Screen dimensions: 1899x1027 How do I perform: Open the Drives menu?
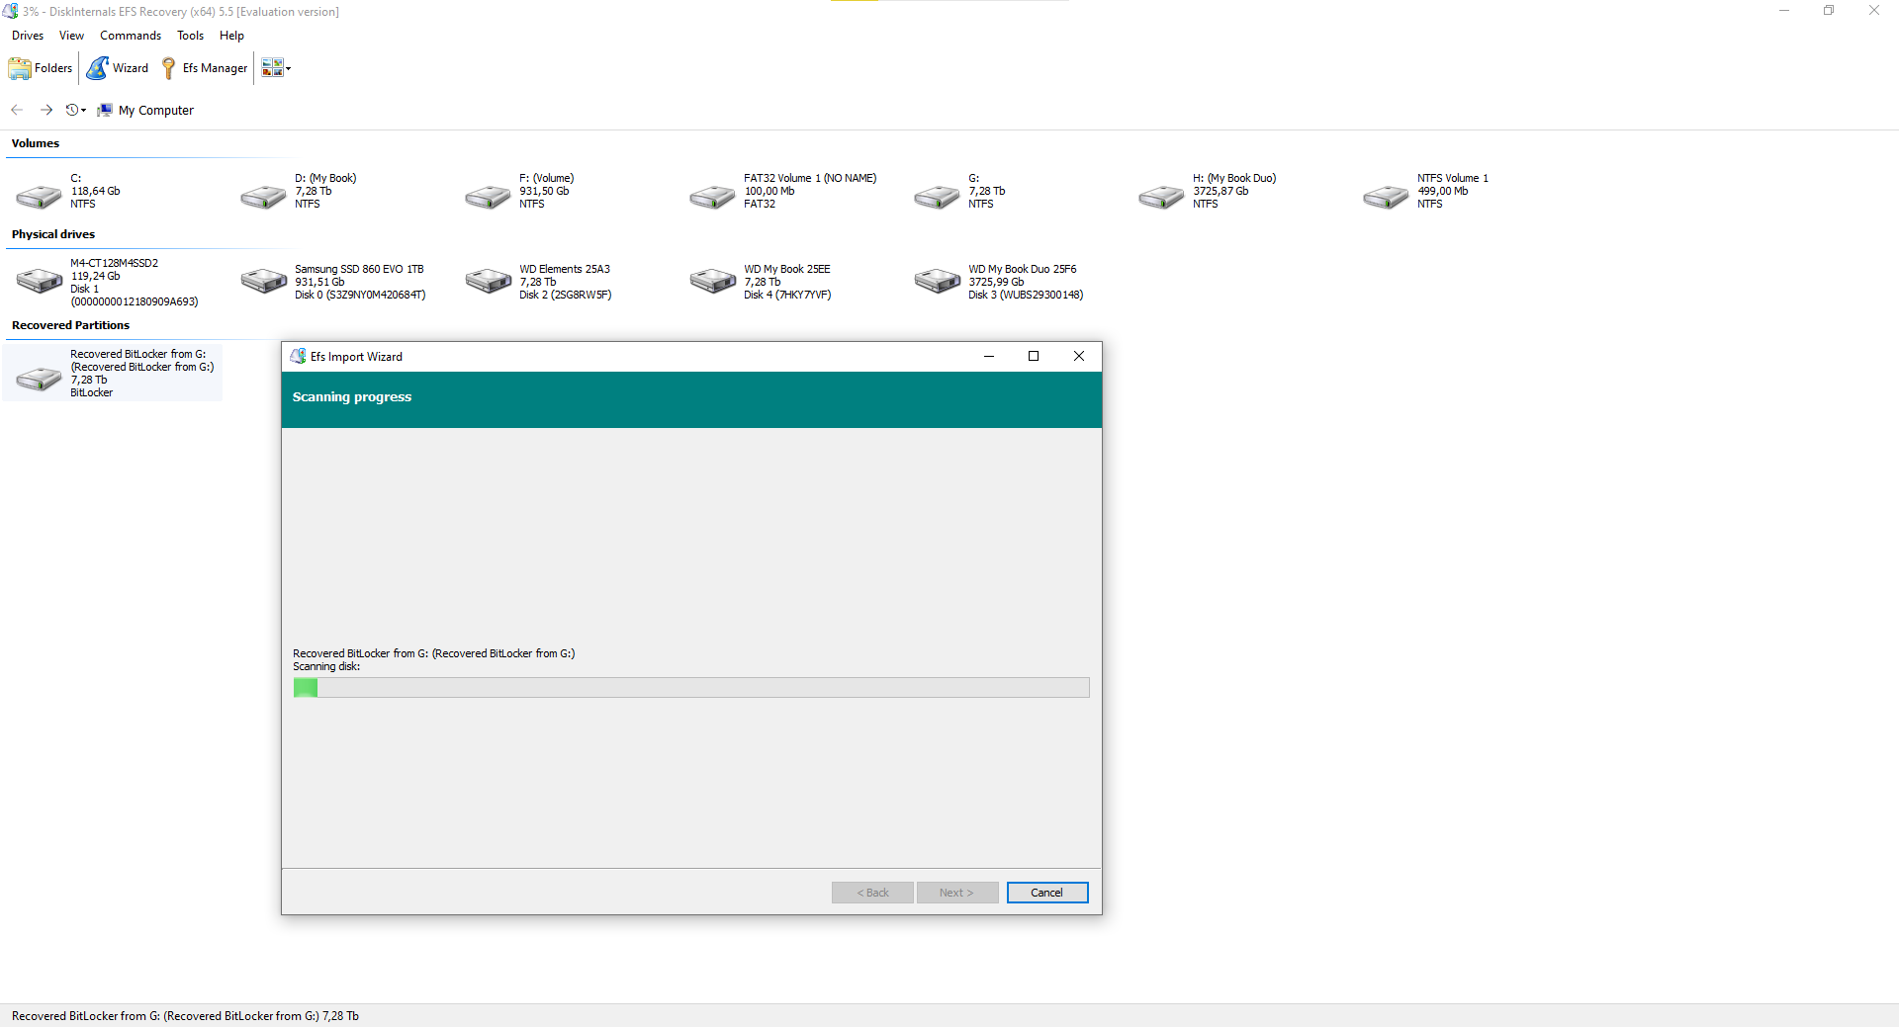28,36
